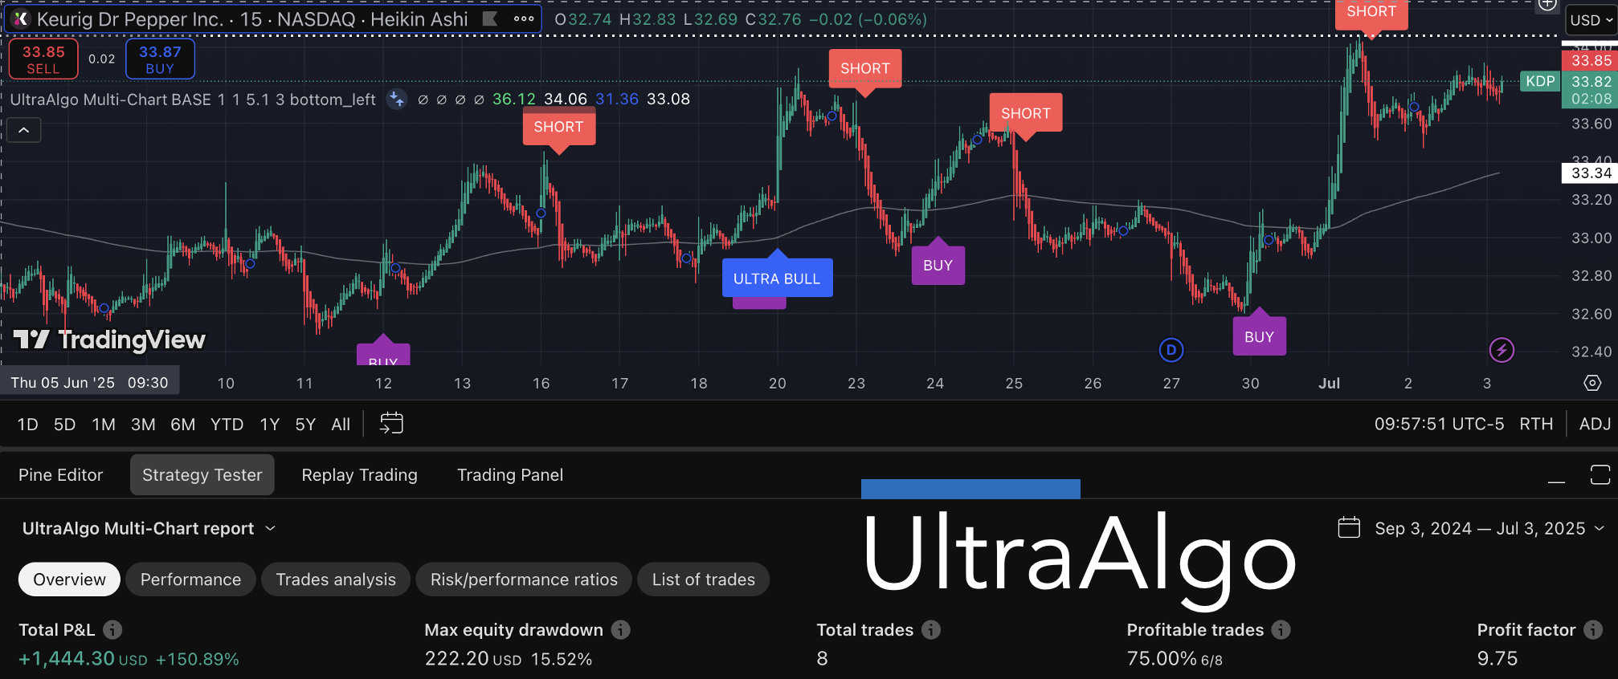Click the SHORT label near June 23
This screenshot has width=1618, height=679.
coord(865,69)
